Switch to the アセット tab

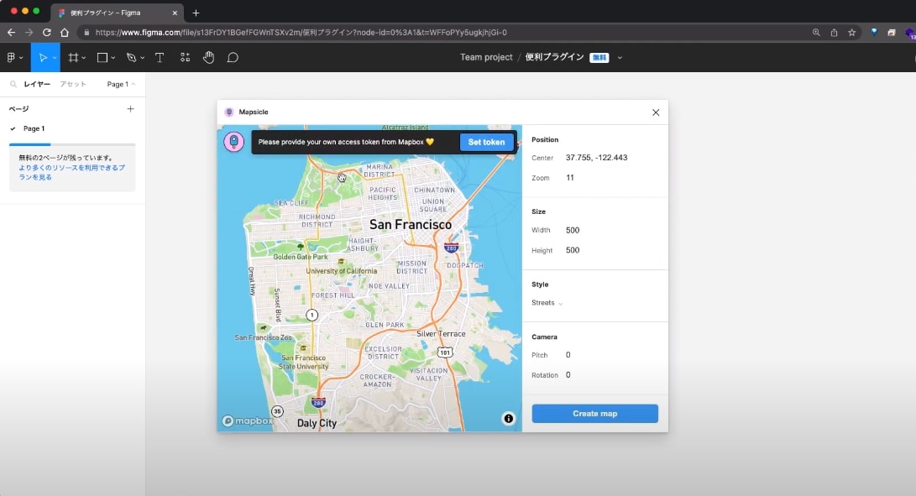click(x=73, y=84)
